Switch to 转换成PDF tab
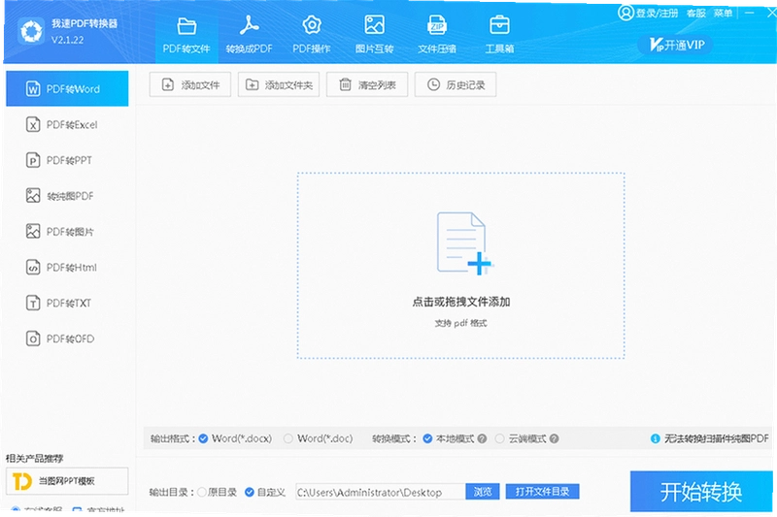Image resolution: width=777 pixels, height=517 pixels. 249,36
